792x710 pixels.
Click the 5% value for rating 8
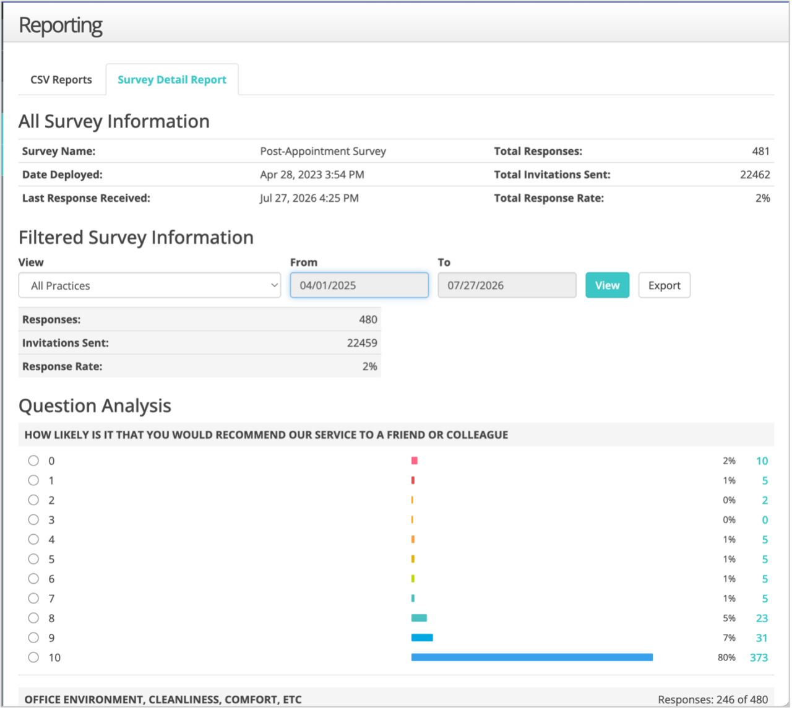click(x=729, y=618)
